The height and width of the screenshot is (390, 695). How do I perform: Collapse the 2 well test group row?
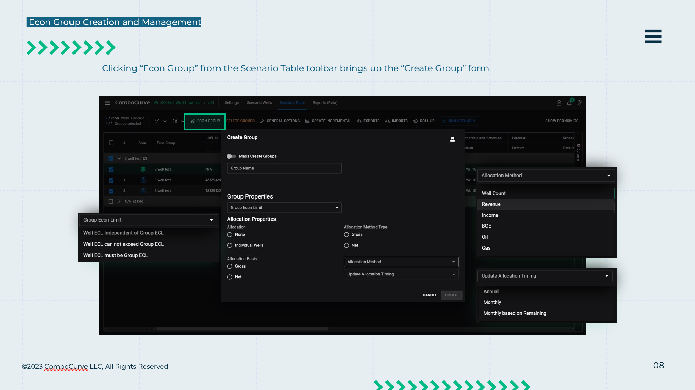click(x=119, y=158)
